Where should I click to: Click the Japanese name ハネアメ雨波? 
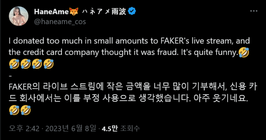click(104, 12)
